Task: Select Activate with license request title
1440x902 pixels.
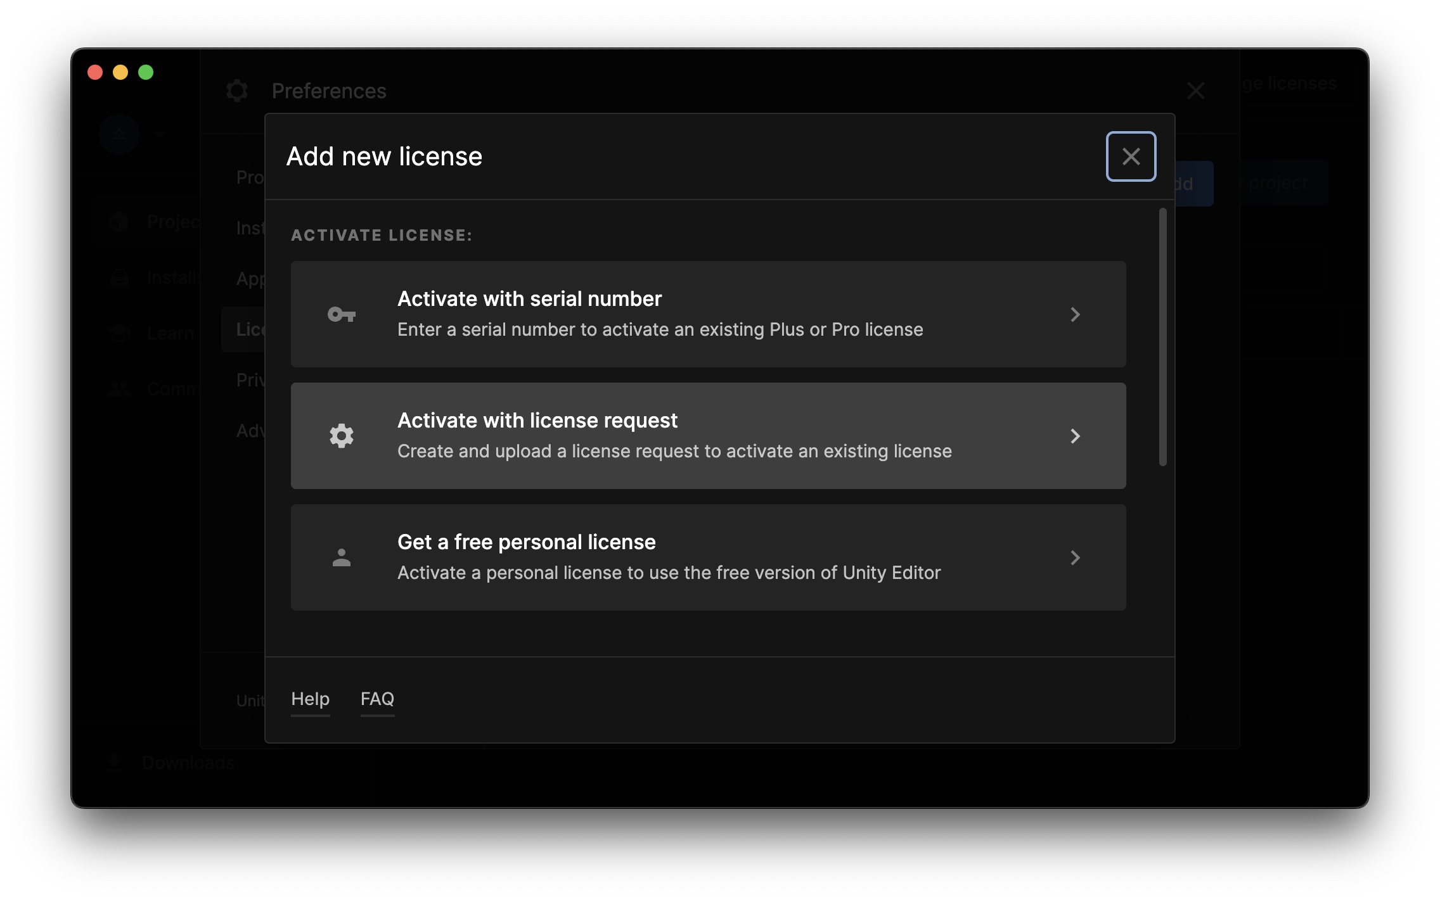Action: pyautogui.click(x=537, y=421)
